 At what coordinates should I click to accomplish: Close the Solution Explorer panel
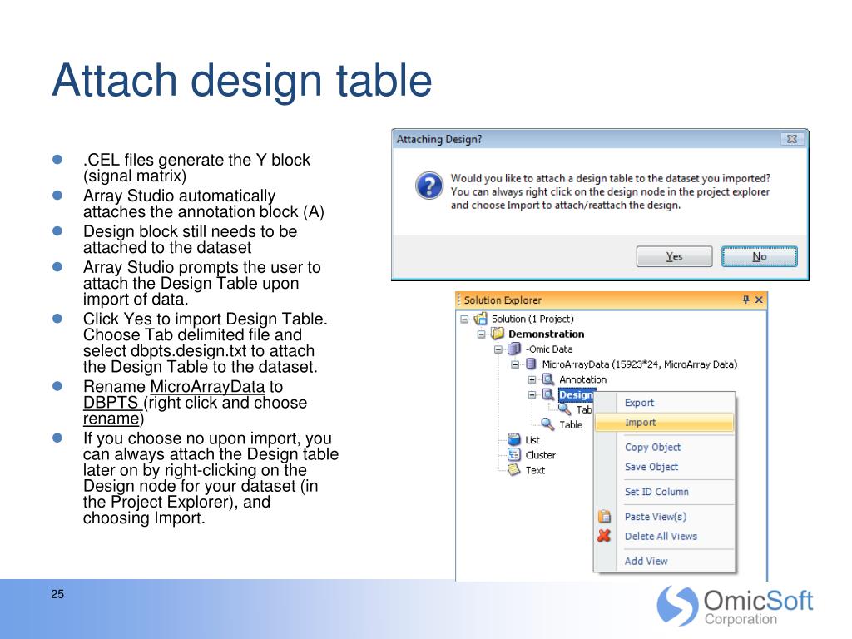[x=759, y=300]
